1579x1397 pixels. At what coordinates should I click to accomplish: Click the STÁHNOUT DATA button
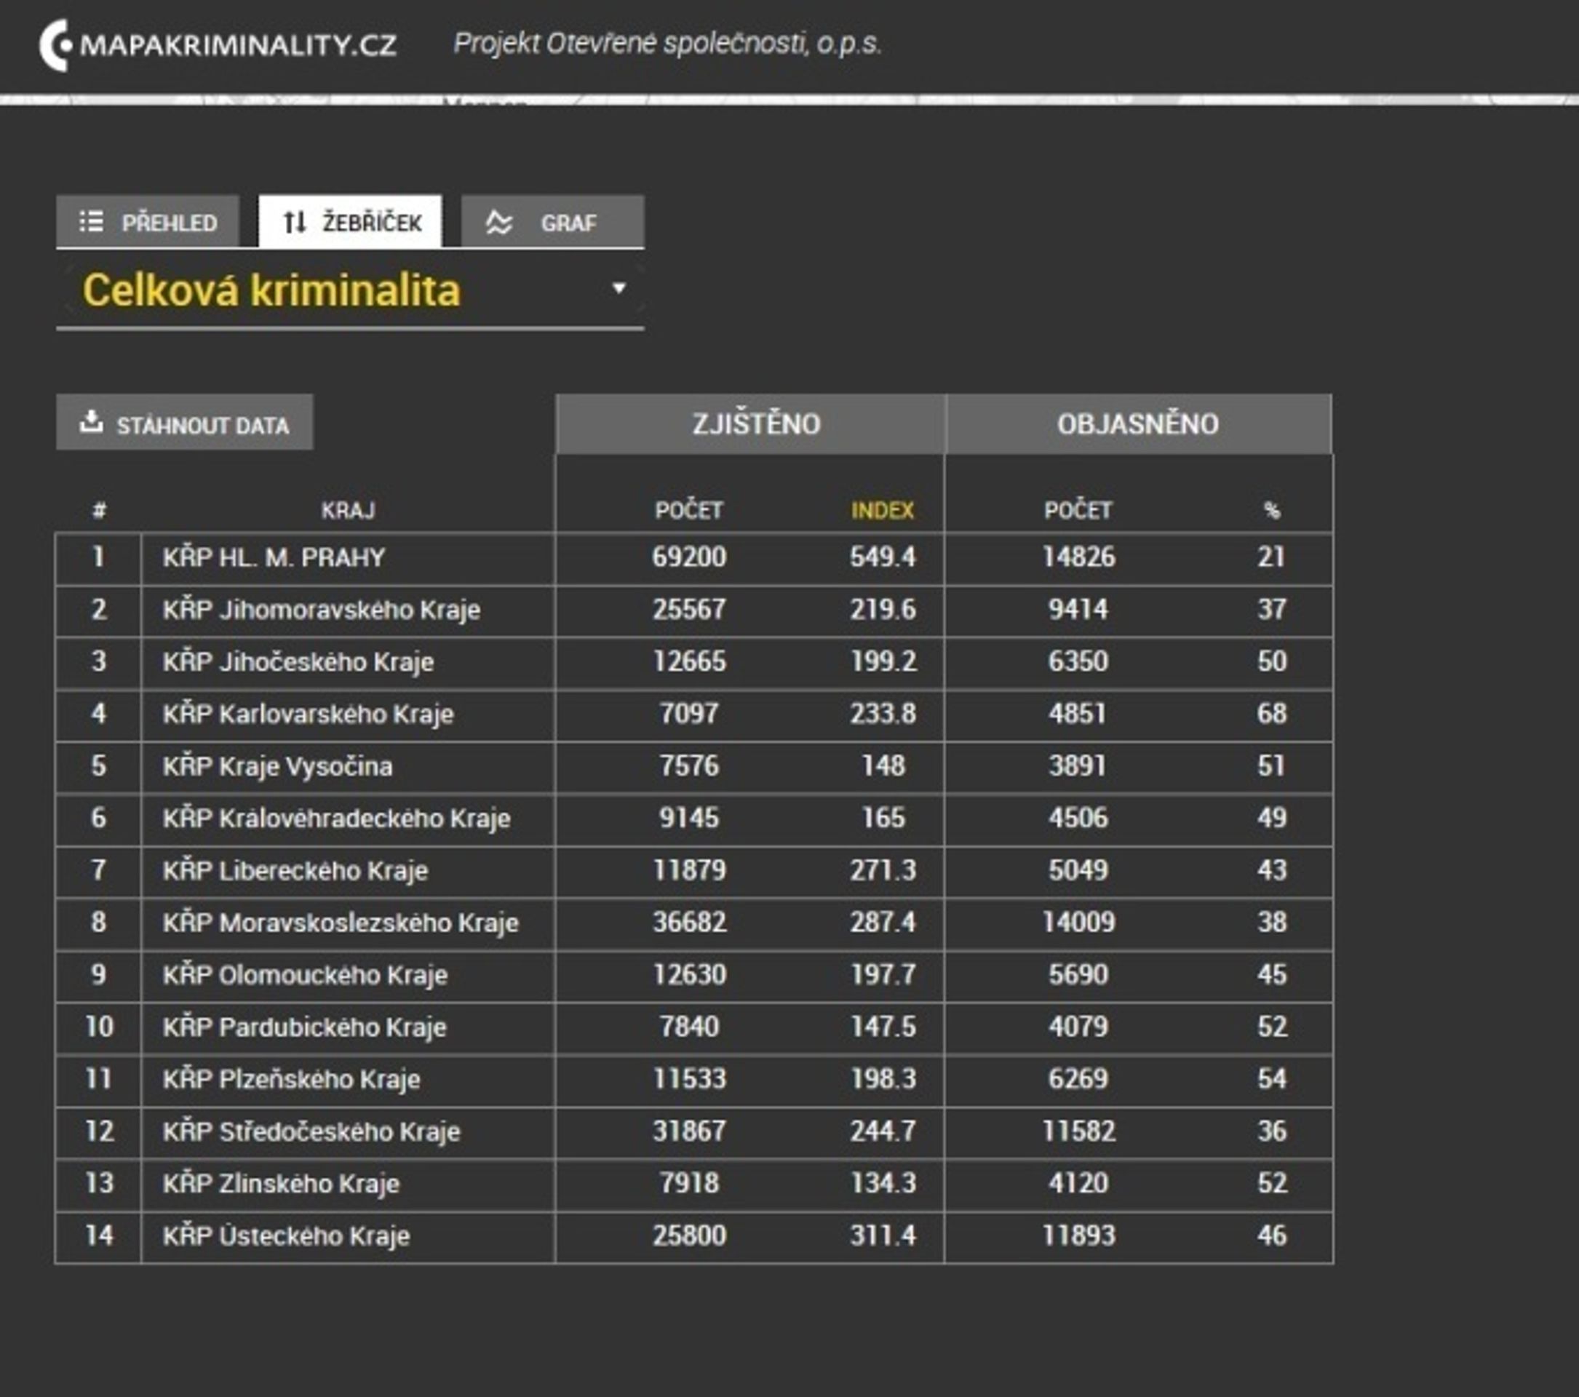pyautogui.click(x=185, y=422)
